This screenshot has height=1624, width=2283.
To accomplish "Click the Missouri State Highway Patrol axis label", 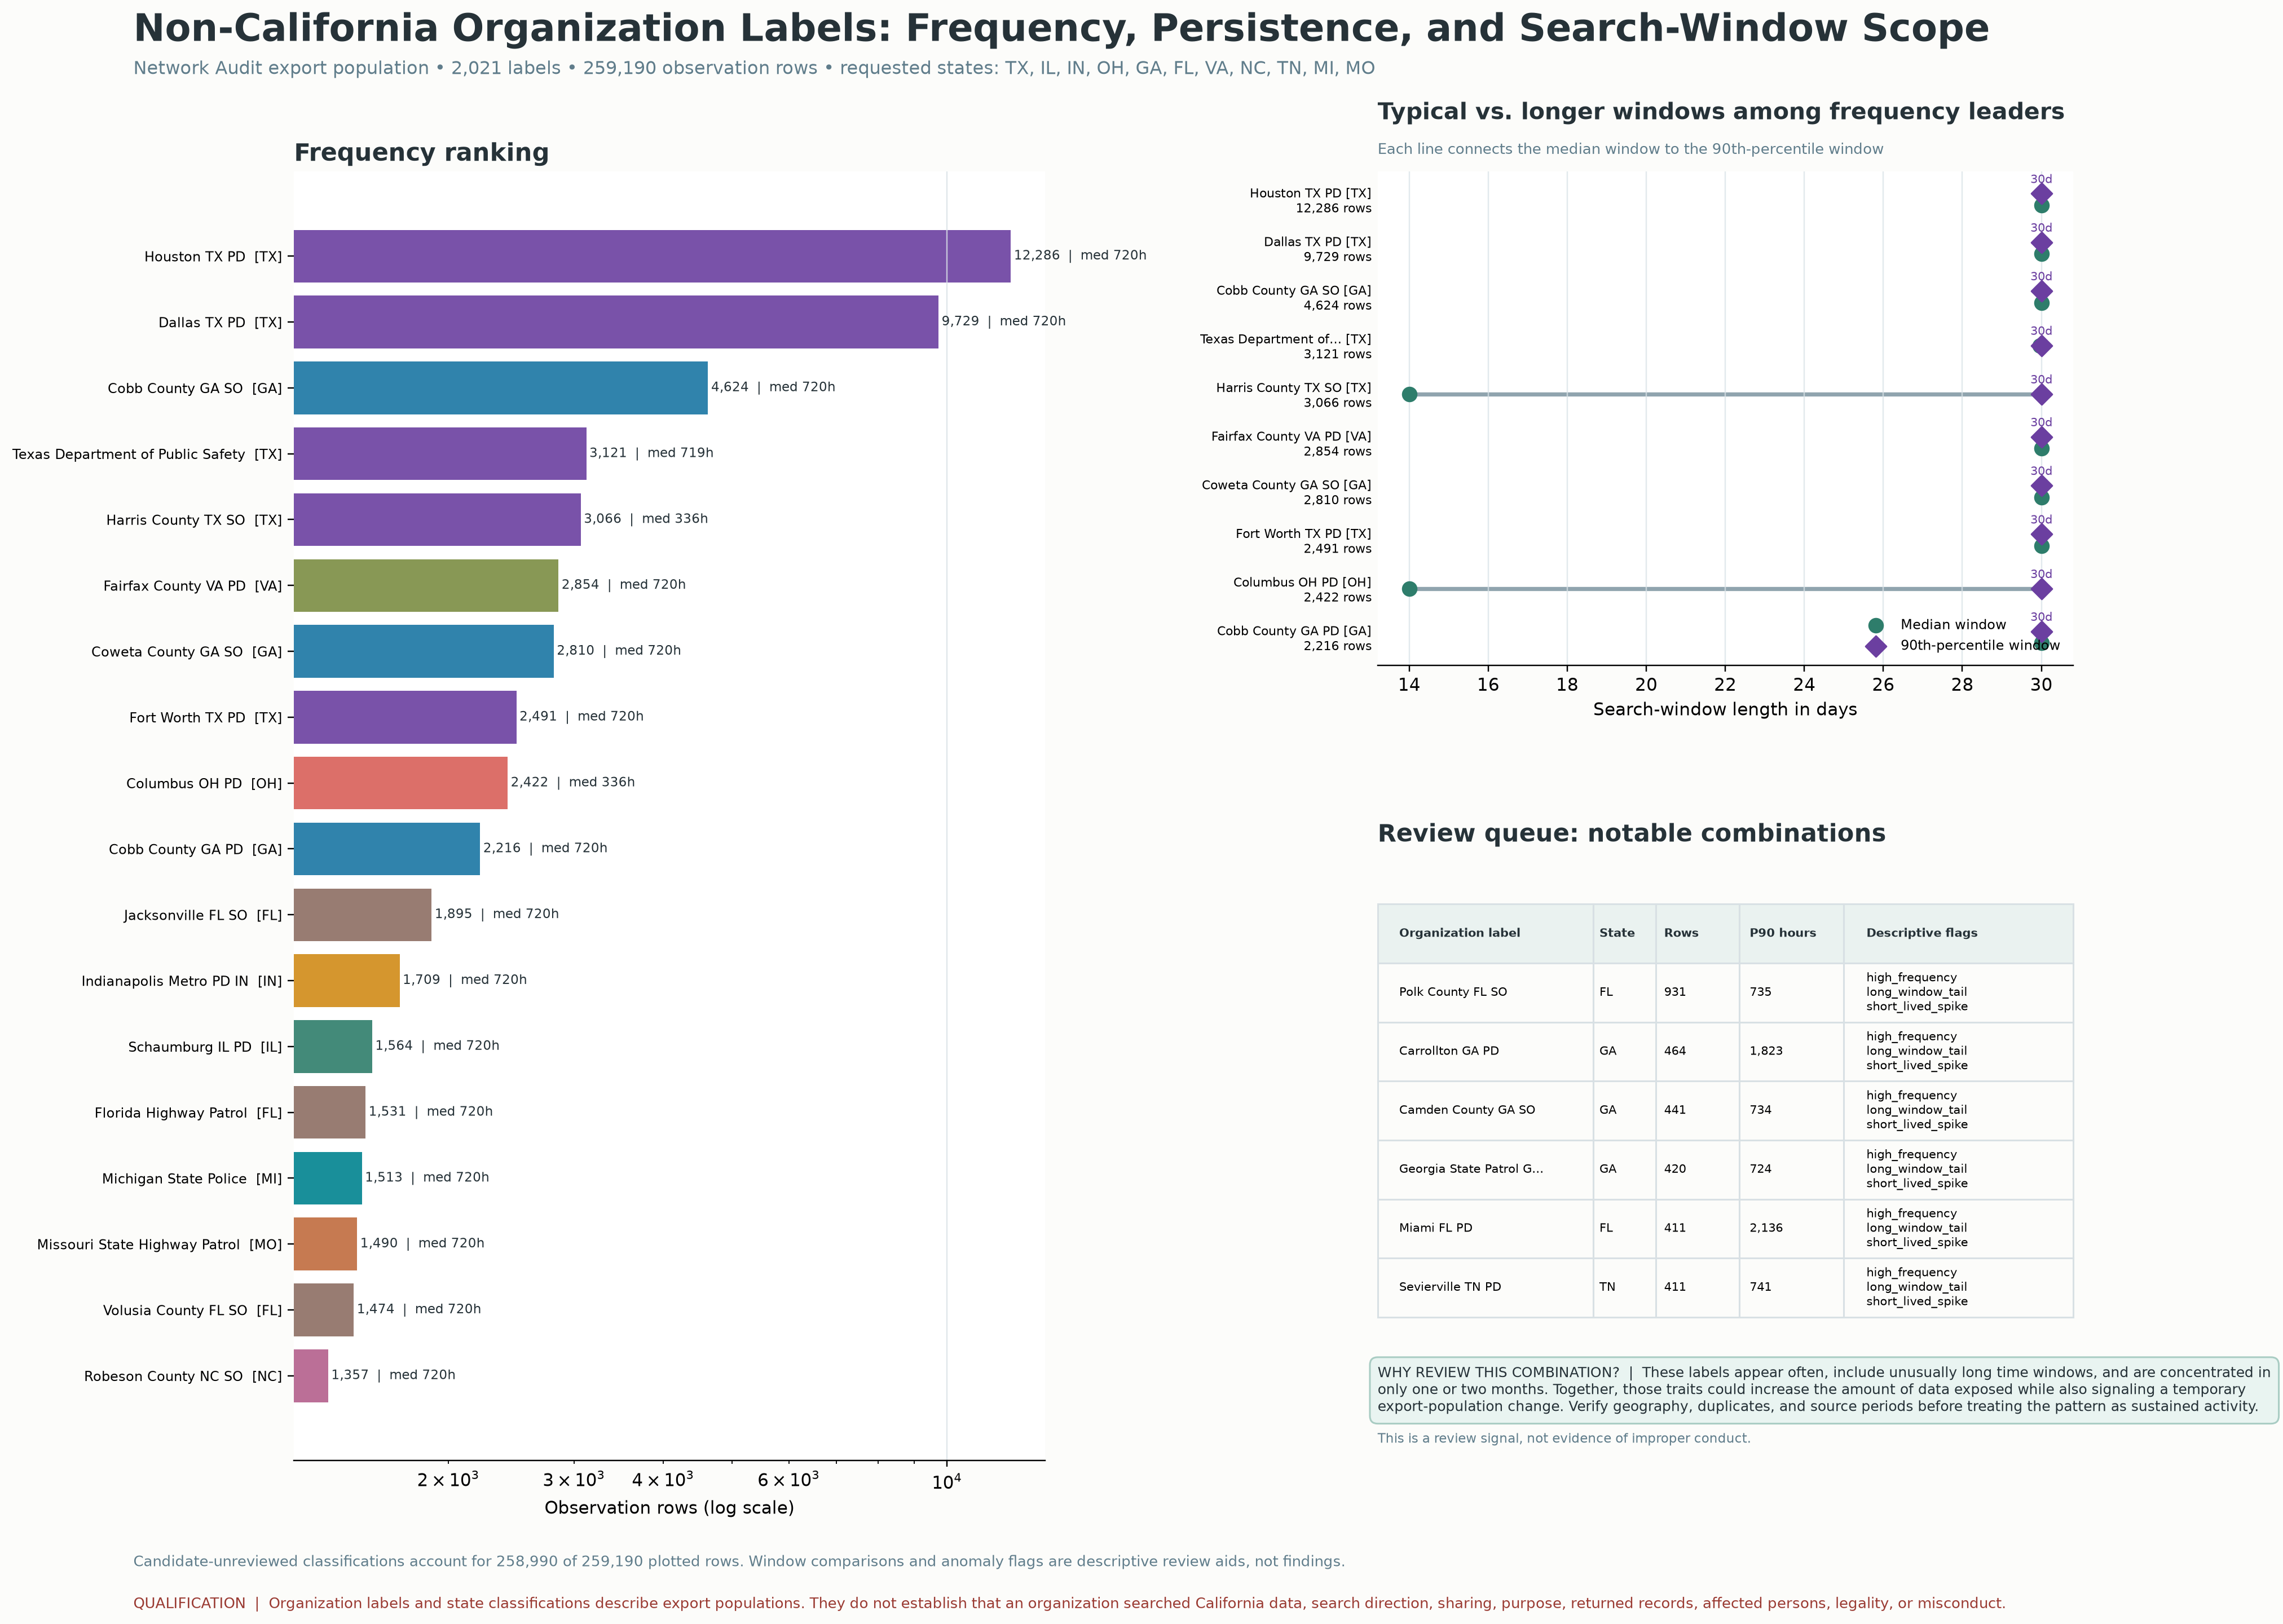I will pos(160,1245).
